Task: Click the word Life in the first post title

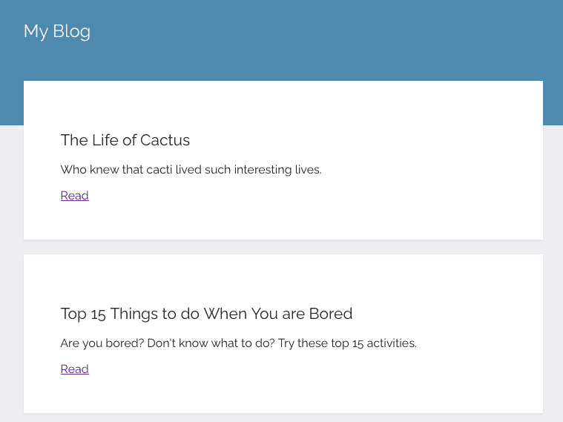Action: pyautogui.click(x=105, y=140)
